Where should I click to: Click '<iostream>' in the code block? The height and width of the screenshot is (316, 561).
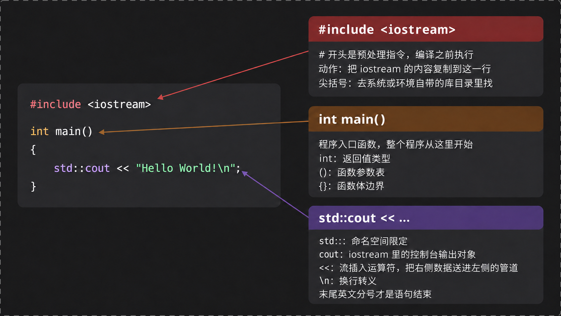(x=119, y=104)
